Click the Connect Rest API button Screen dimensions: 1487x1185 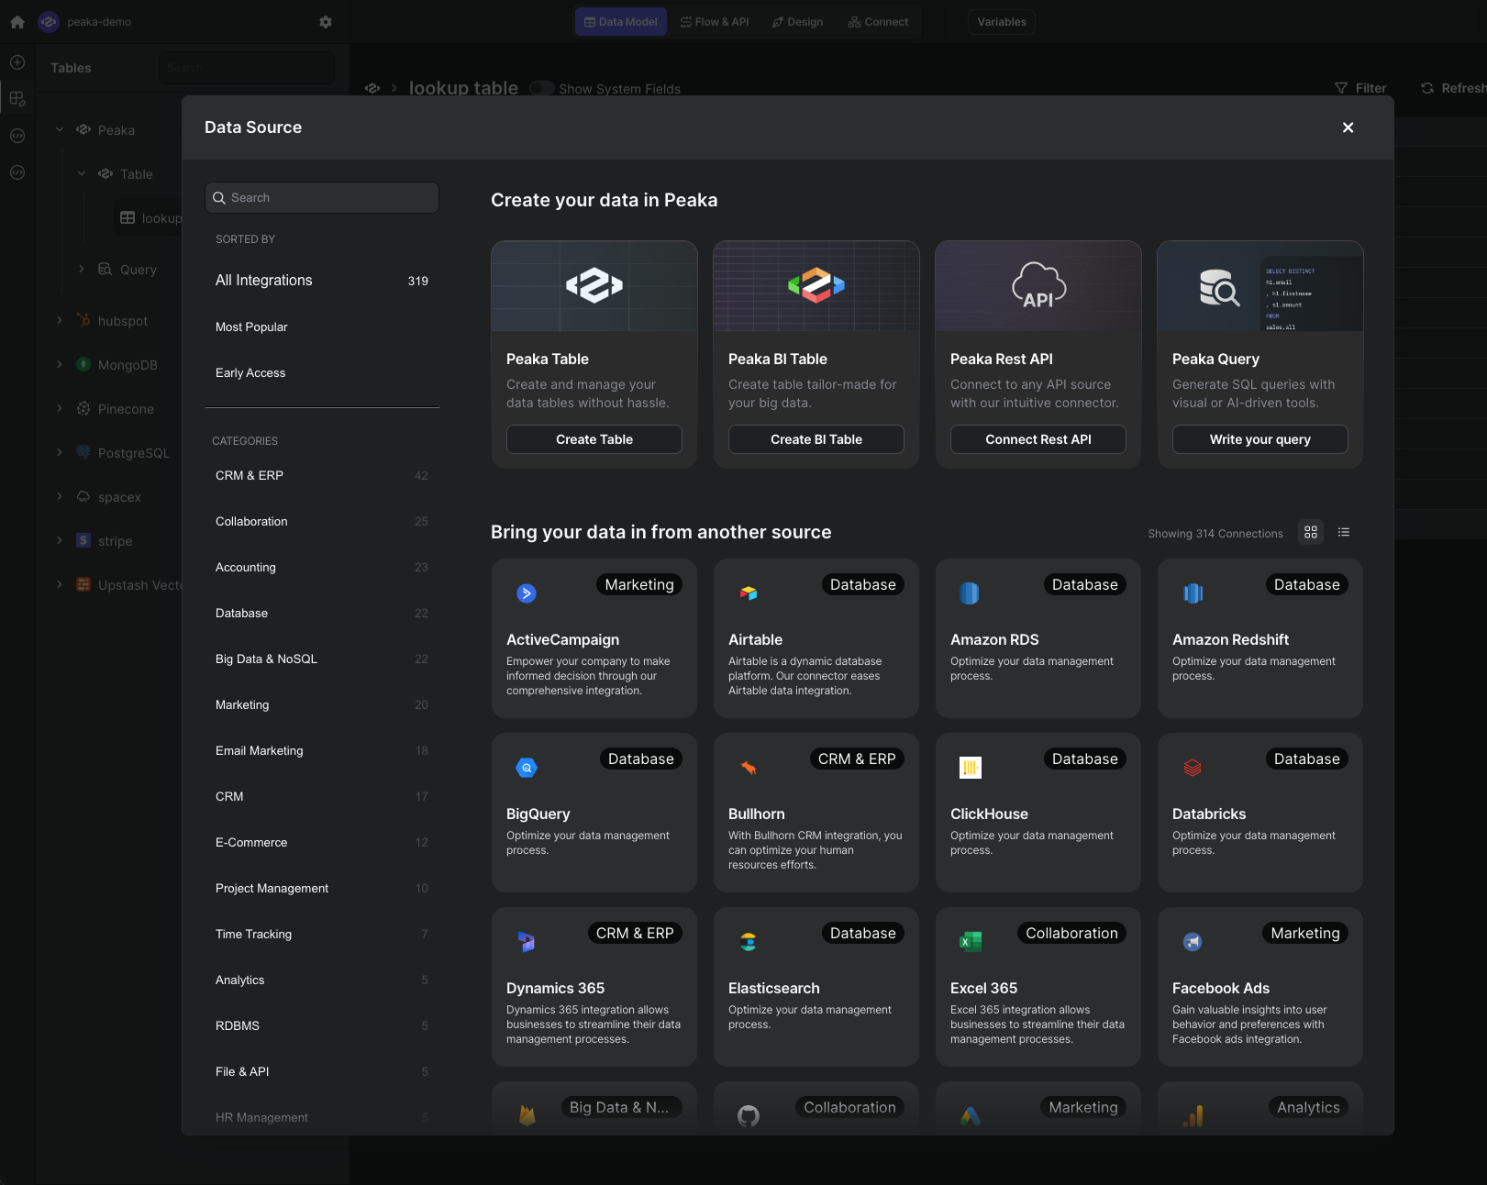click(x=1038, y=439)
